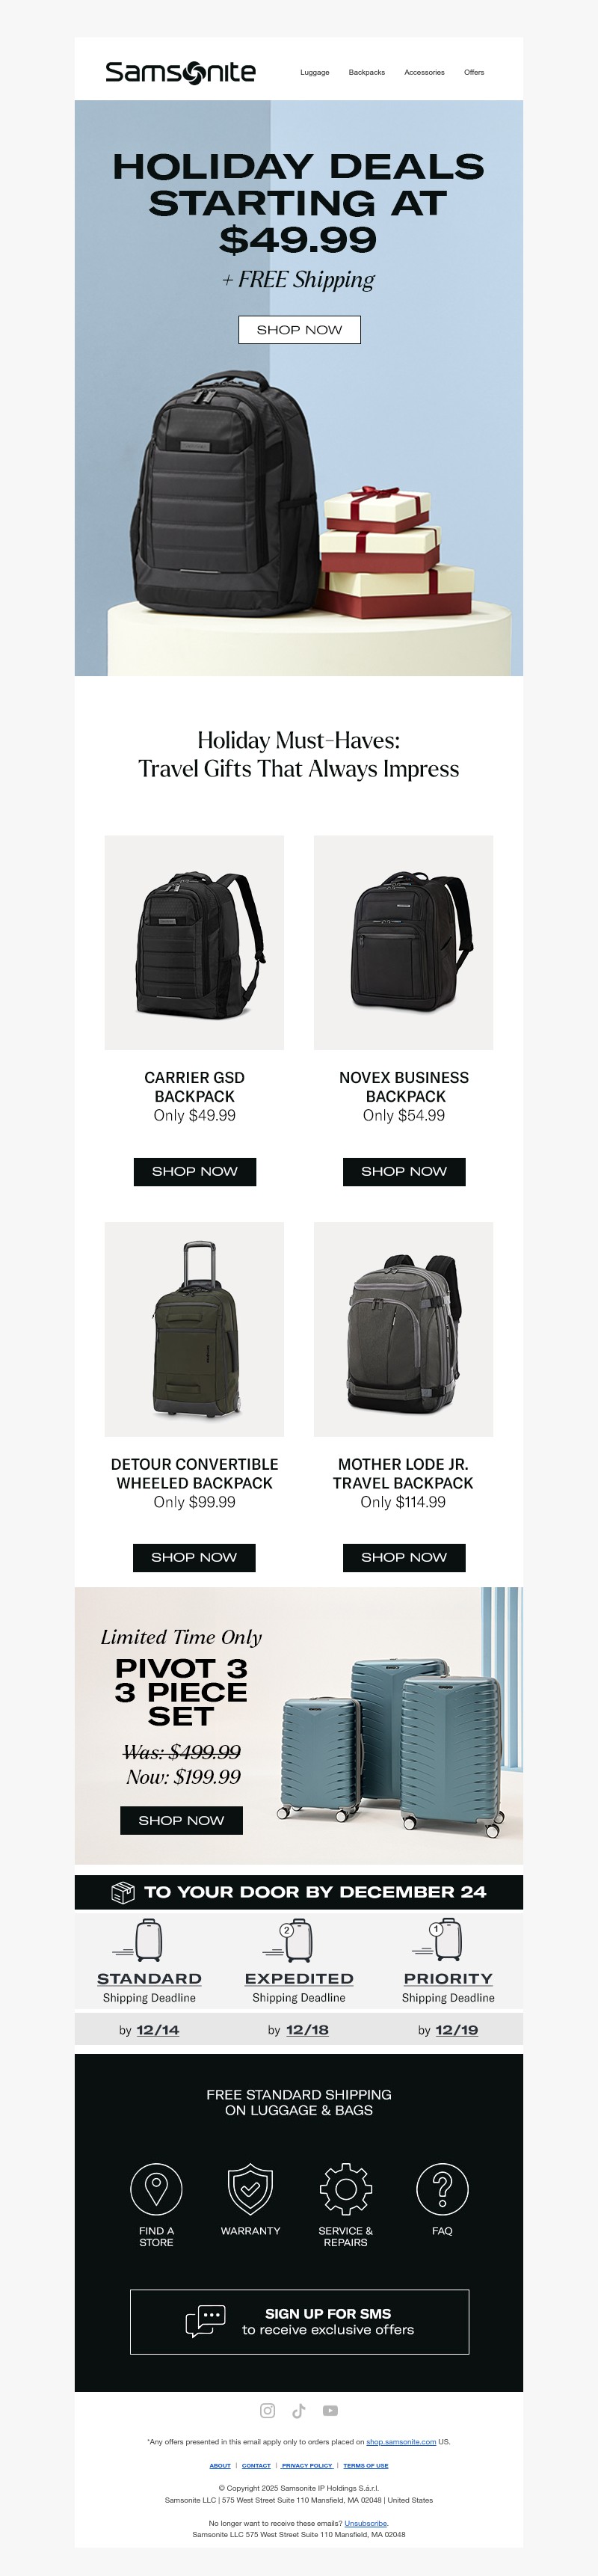598x2576 pixels.
Task: Click the YouTube icon in the footer
Action: pyautogui.click(x=330, y=2410)
